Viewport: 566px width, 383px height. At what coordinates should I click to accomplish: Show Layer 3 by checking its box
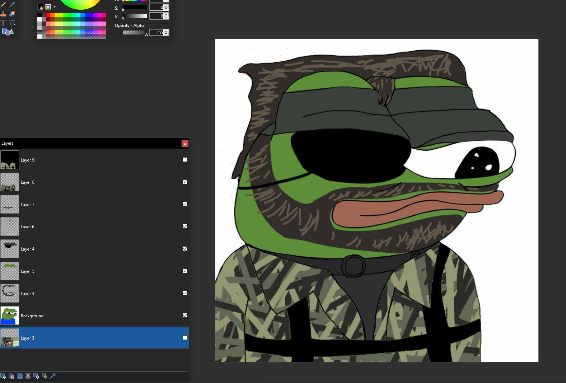[185, 338]
